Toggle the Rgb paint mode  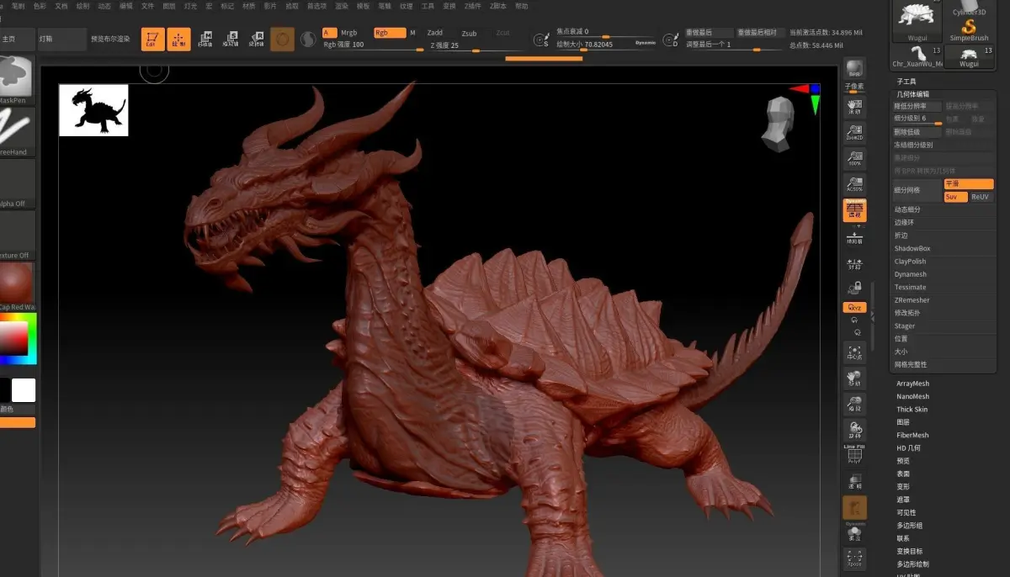[389, 33]
